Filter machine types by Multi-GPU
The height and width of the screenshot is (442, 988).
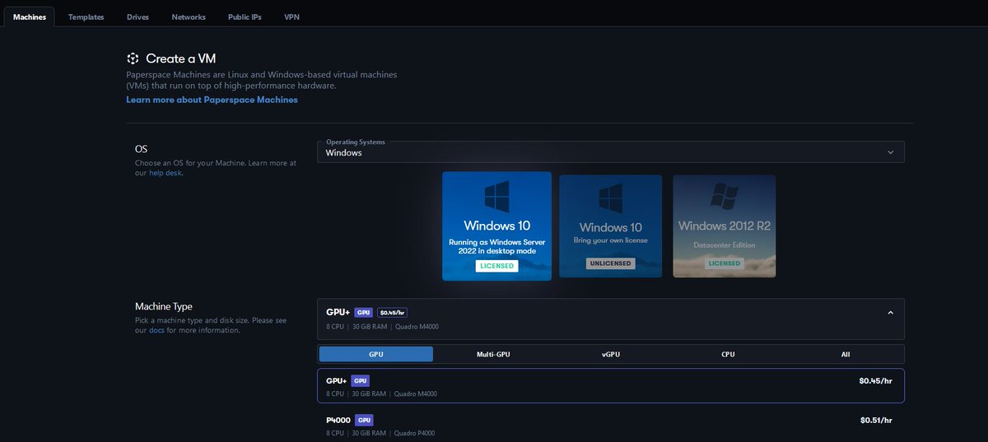(x=493, y=354)
